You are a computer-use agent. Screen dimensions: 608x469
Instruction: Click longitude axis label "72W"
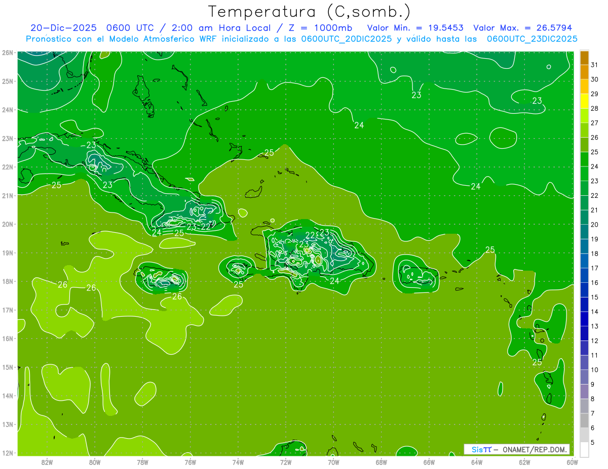[285, 462]
